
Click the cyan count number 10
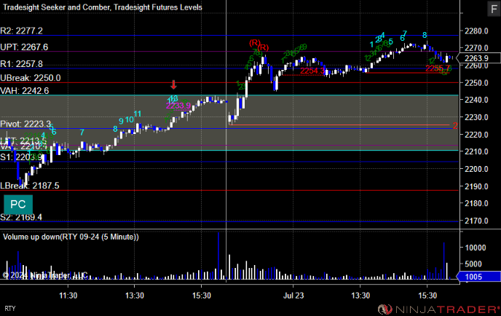(130, 120)
